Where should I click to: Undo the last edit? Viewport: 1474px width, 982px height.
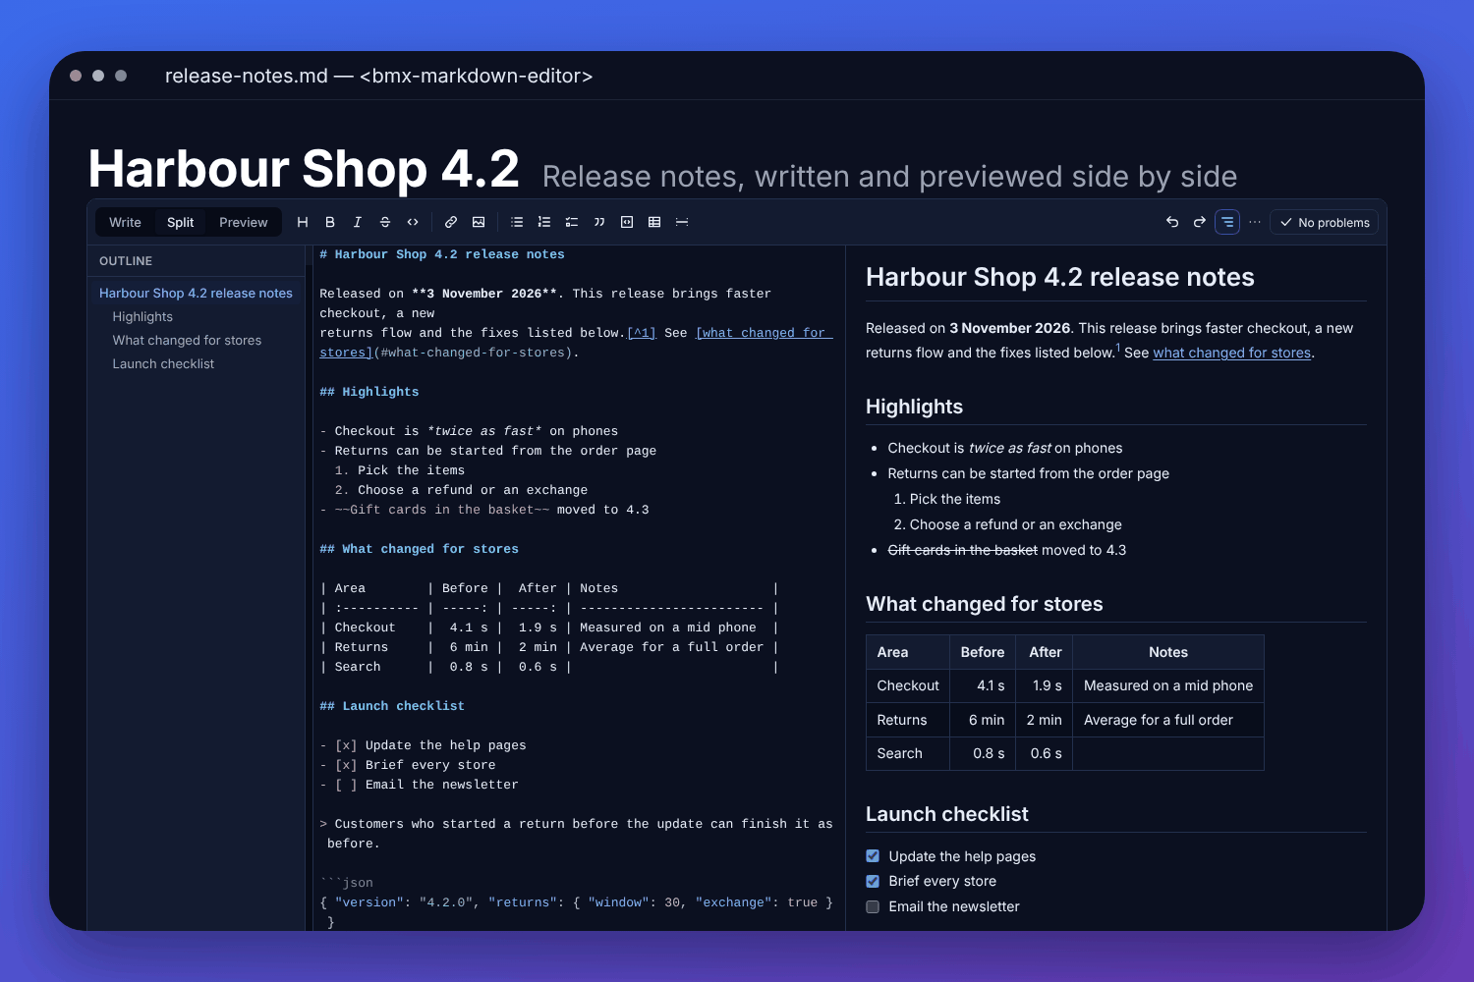coord(1172,222)
